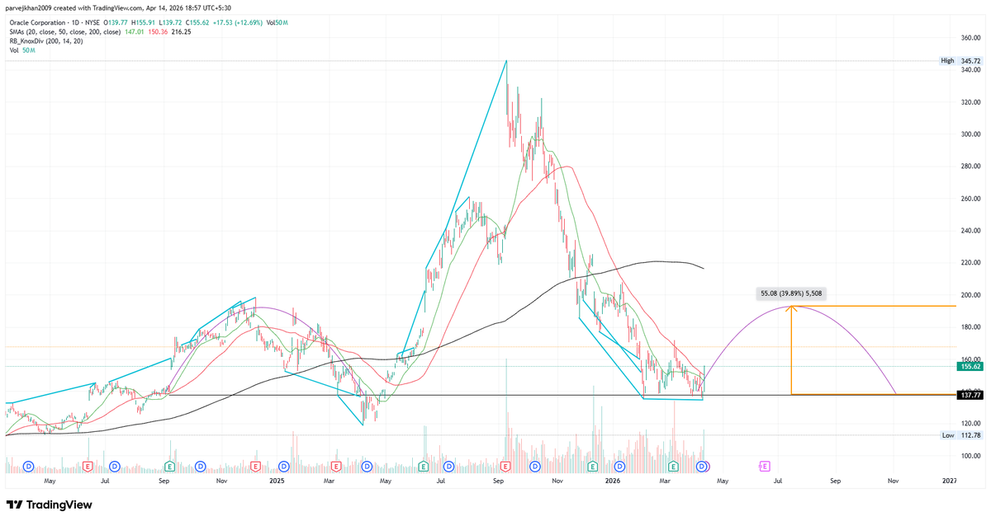Click dividend marker just after 2026 label
The image size is (991, 521).
click(619, 467)
